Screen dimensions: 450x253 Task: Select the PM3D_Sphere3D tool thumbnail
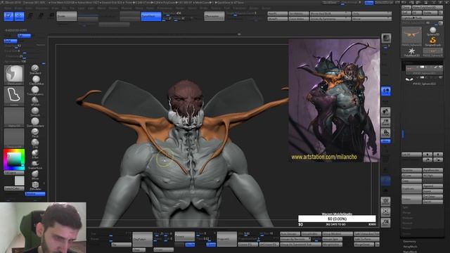(412, 37)
